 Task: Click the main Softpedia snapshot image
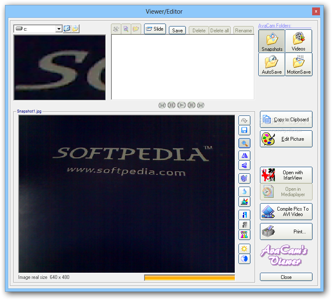(127, 194)
